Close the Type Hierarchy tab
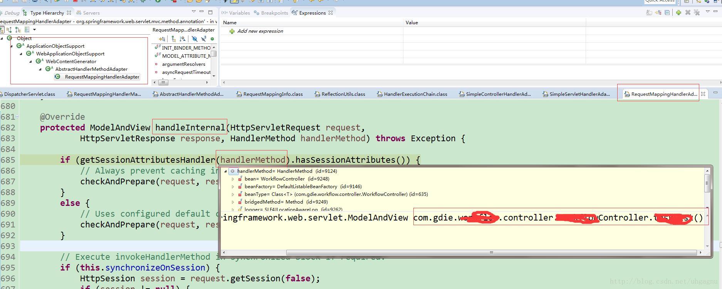 pos(69,13)
